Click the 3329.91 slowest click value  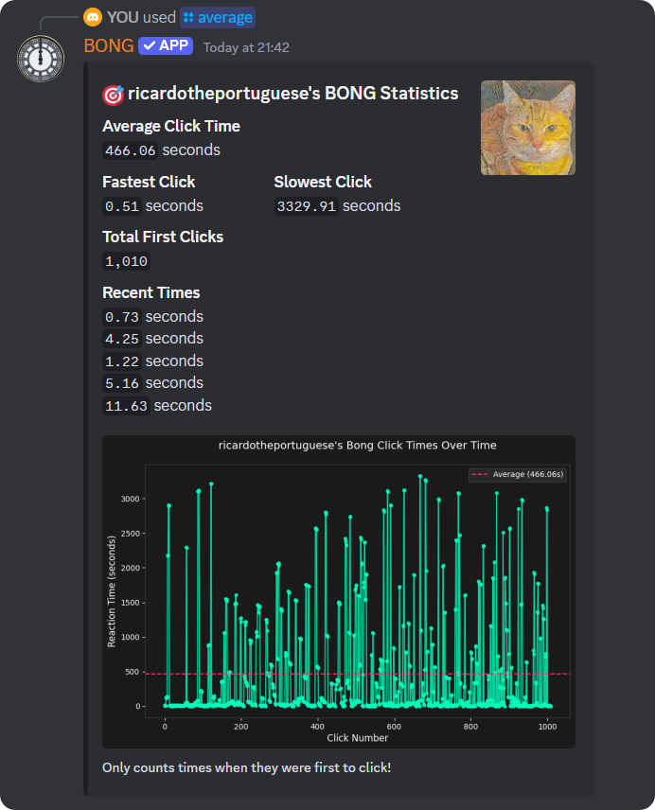click(x=307, y=206)
